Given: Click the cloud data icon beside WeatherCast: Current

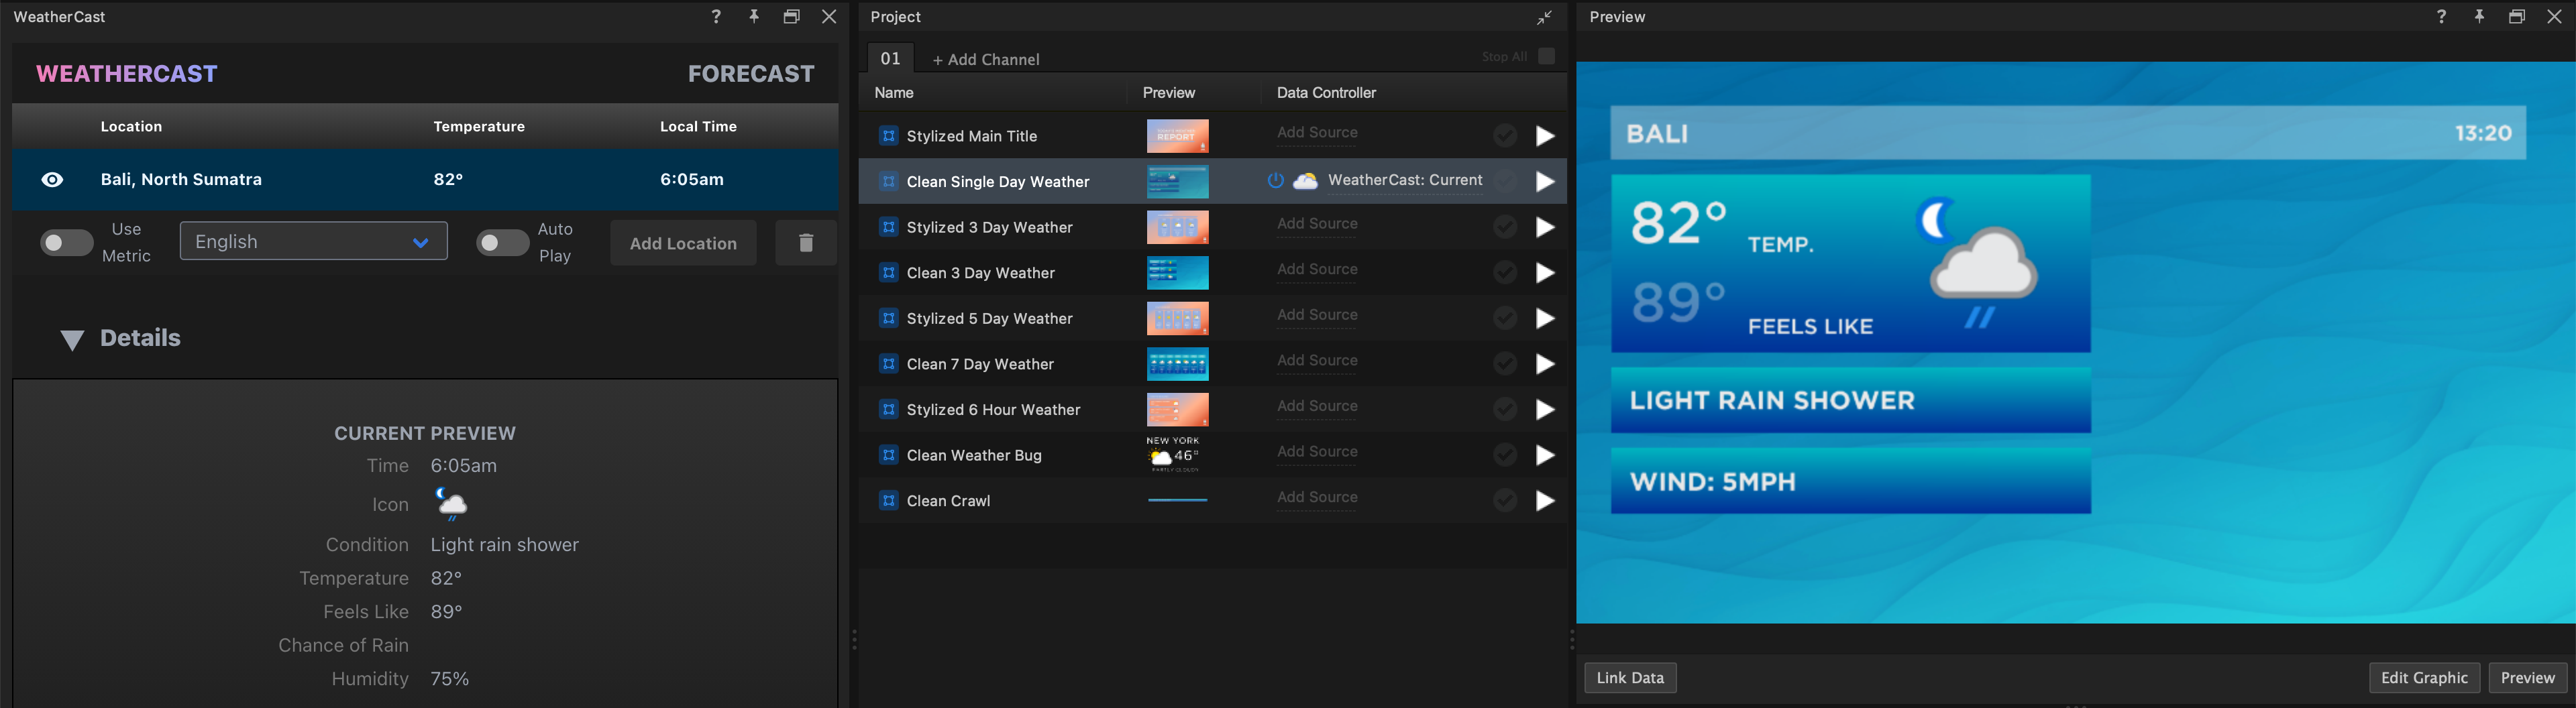Looking at the screenshot, I should point(1305,181).
